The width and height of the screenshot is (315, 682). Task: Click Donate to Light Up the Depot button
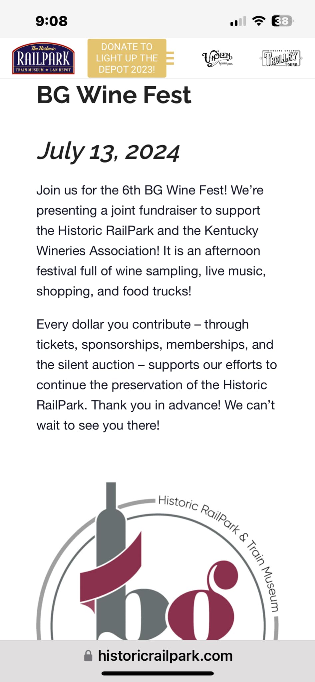pos(127,58)
